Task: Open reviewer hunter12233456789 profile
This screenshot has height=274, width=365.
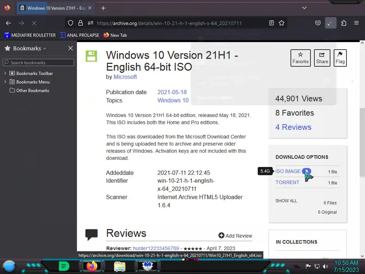Action: pos(156,248)
